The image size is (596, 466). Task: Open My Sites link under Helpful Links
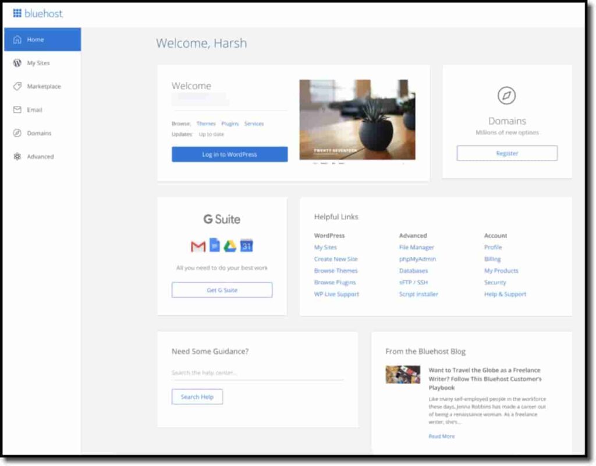pyautogui.click(x=325, y=247)
